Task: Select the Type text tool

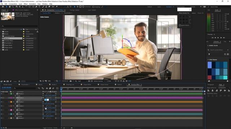Action: pos(39,7)
